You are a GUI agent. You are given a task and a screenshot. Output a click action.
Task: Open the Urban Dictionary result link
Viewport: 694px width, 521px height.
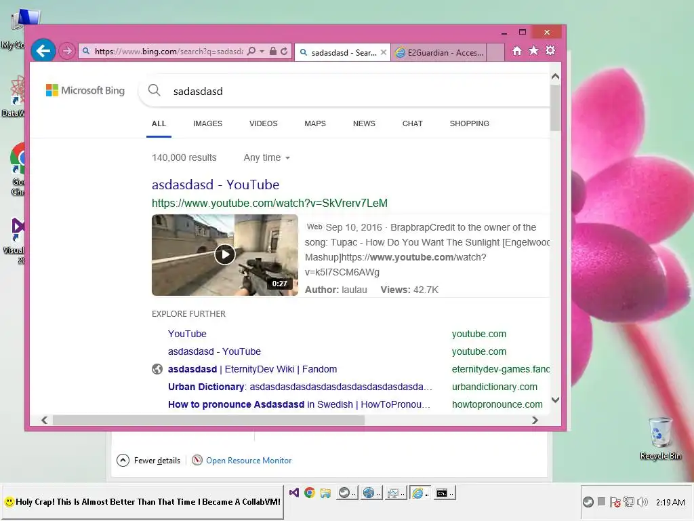(300, 387)
